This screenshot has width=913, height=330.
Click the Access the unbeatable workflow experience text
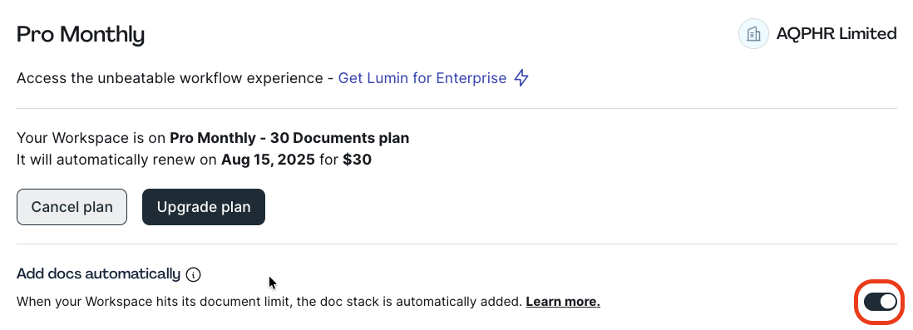coord(170,78)
